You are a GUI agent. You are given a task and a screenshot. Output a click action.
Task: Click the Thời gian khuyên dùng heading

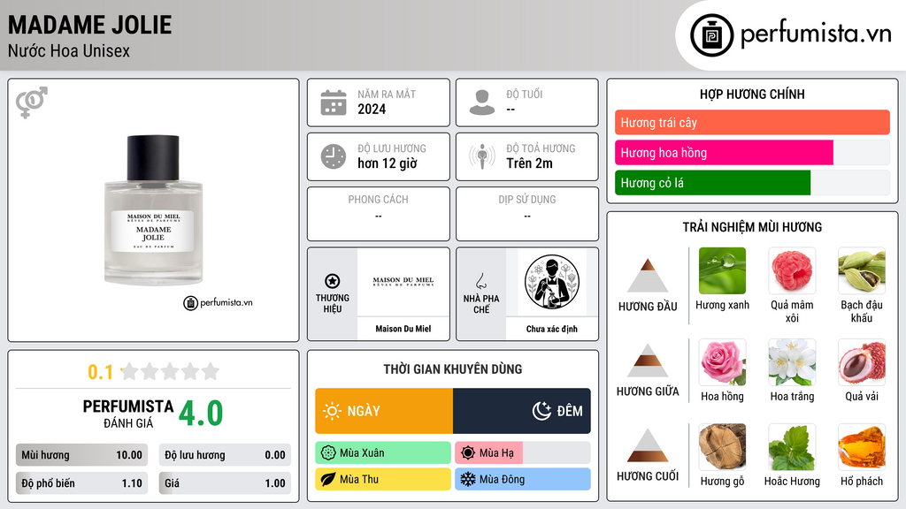click(x=453, y=369)
